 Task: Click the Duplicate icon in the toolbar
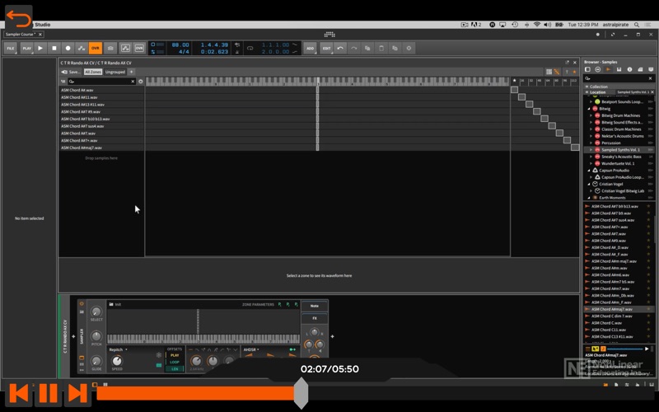(395, 49)
